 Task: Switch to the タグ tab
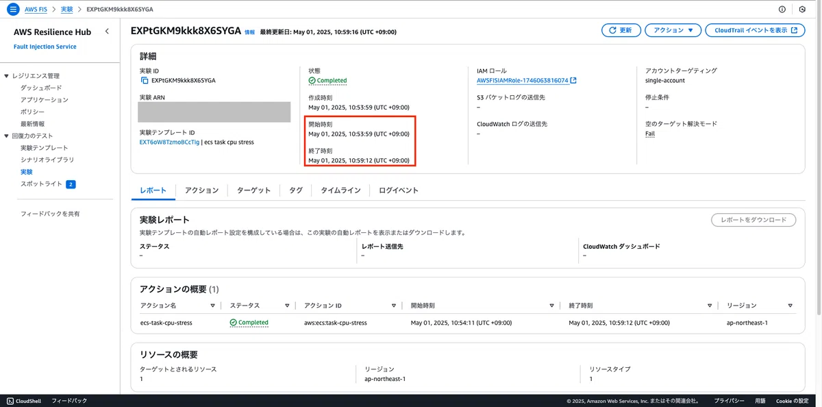pos(295,190)
